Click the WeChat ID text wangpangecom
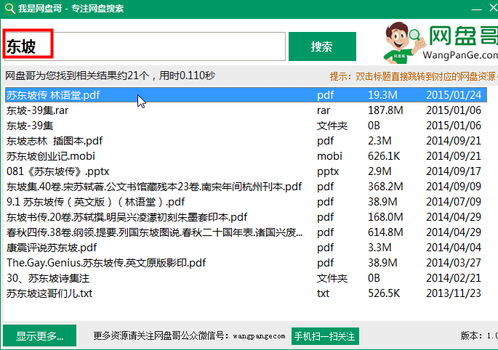 [x=259, y=336]
